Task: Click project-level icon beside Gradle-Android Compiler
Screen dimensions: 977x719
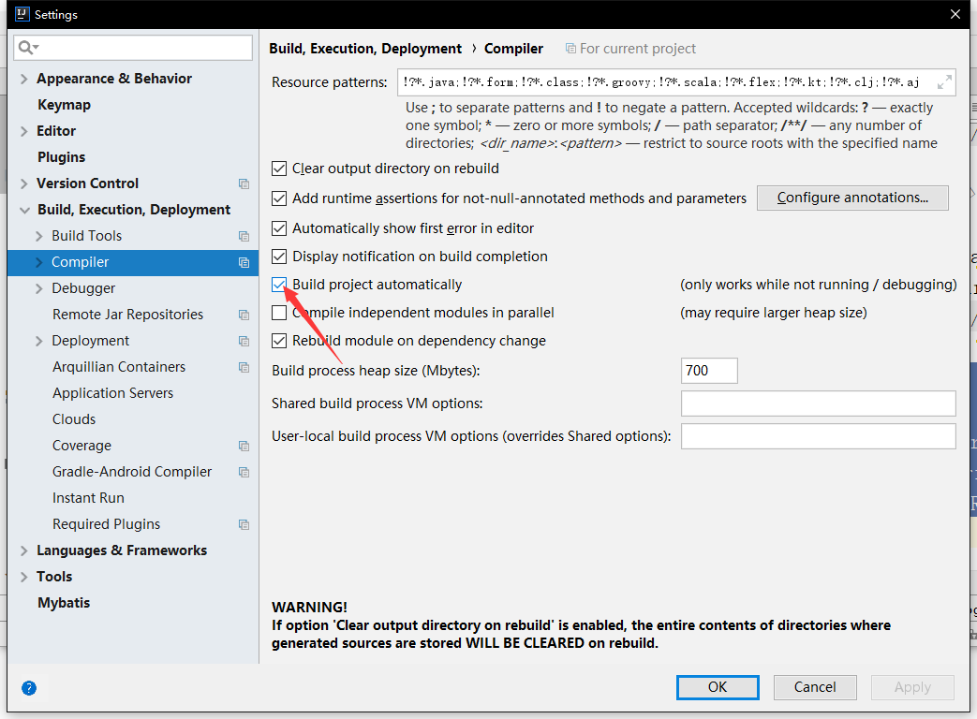Action: [x=244, y=472]
